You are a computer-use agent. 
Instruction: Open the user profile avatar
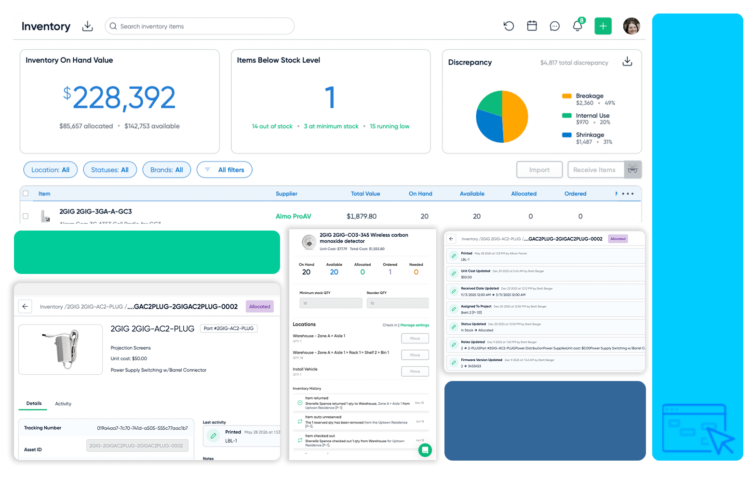click(x=631, y=26)
